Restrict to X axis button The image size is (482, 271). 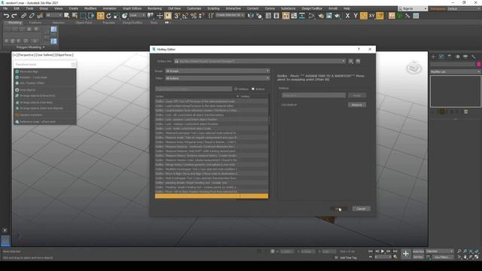347,16
